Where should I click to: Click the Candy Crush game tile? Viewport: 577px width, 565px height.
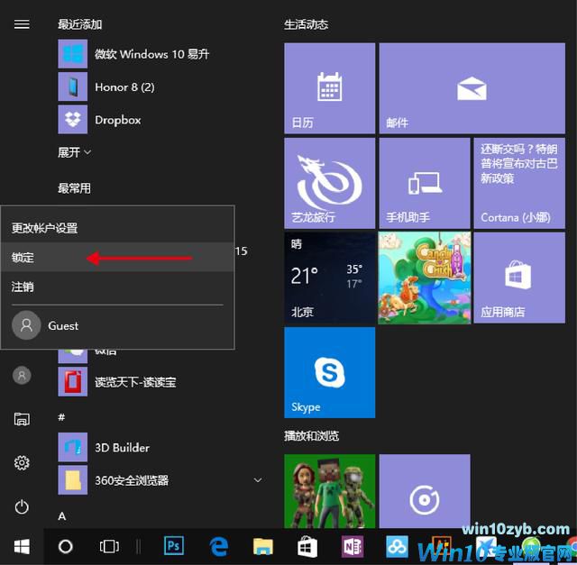pos(424,277)
